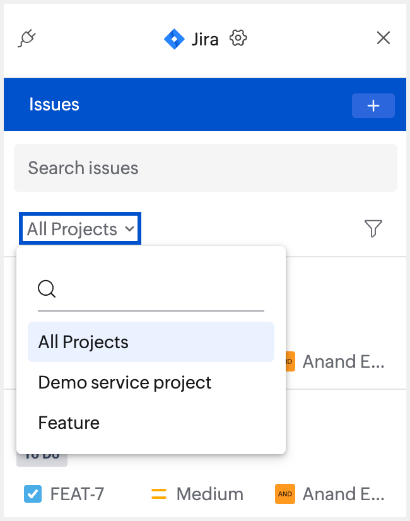Open the filter funnel icon
Viewport: 410px width, 521px height.
point(373,228)
